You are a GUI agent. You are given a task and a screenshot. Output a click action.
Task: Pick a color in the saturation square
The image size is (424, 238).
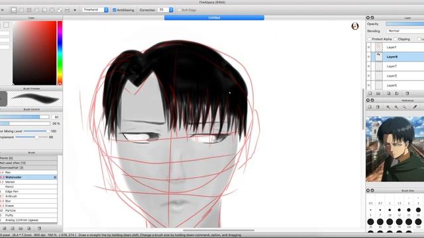(x=34, y=53)
